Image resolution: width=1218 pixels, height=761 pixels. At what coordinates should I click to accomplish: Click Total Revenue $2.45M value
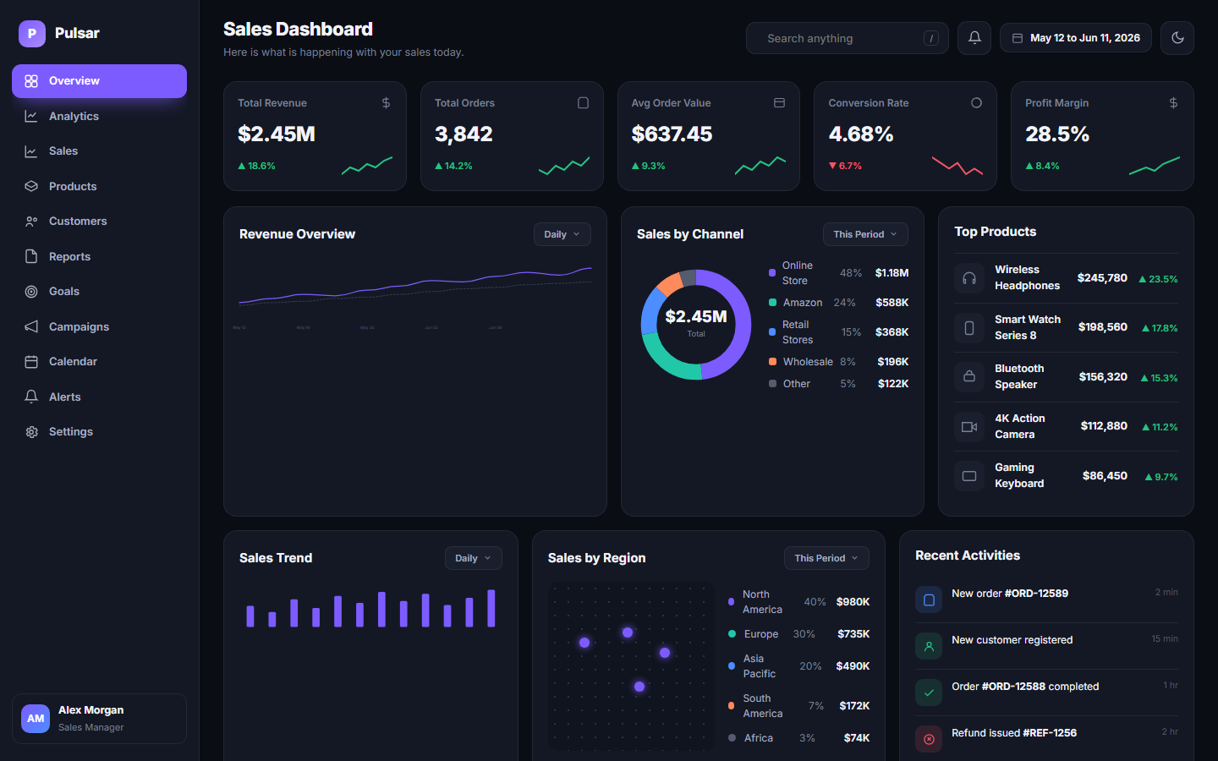click(x=277, y=134)
